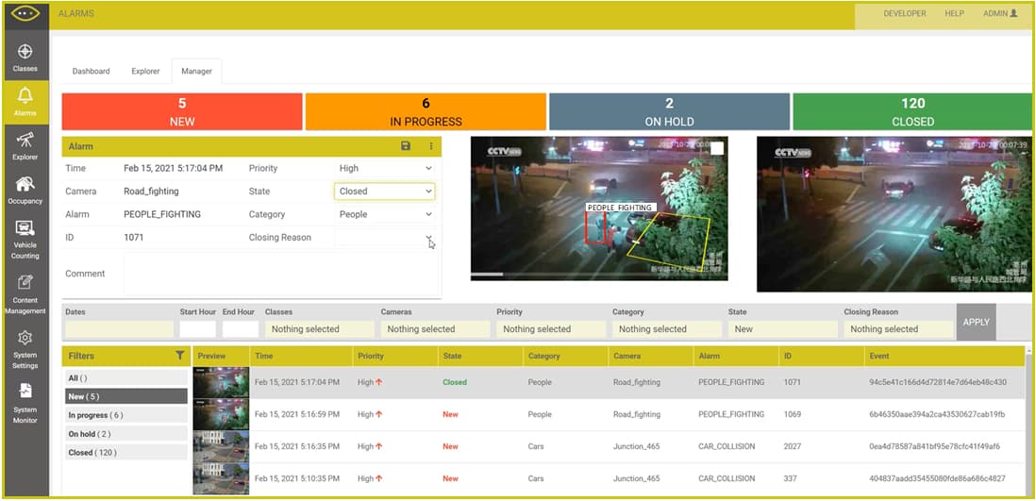Click the Start Hour input field
This screenshot has width=1036, height=501.
pyautogui.click(x=197, y=329)
